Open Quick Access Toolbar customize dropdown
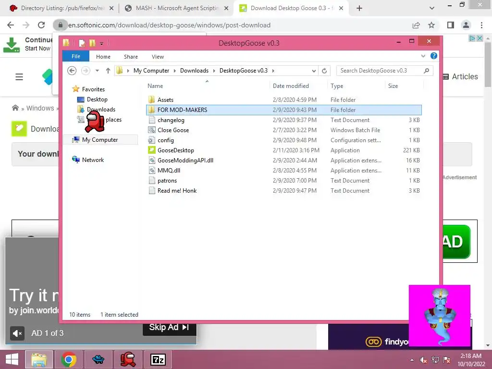 102,44
